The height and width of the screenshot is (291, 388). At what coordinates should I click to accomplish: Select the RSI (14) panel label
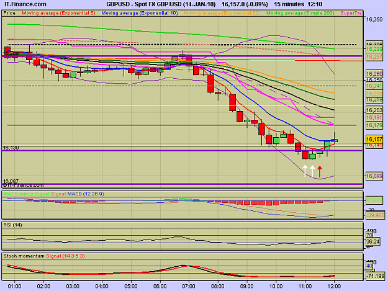(x=12, y=225)
